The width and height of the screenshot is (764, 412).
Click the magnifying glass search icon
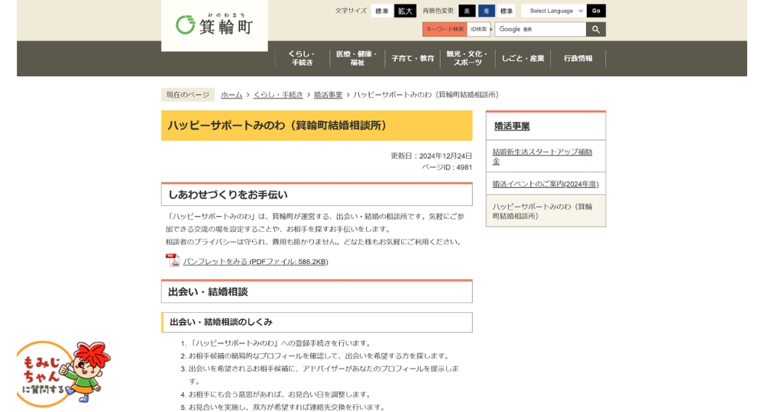pyautogui.click(x=596, y=29)
